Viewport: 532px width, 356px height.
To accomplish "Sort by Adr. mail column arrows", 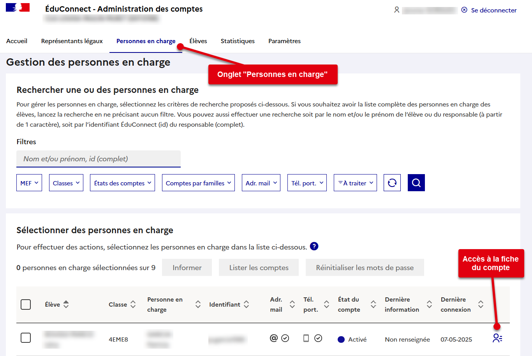I will tap(292, 304).
